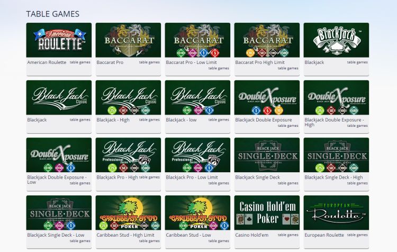Open the American Roulette game thumbnail
The width and height of the screenshot is (397, 252).
[x=59, y=40]
